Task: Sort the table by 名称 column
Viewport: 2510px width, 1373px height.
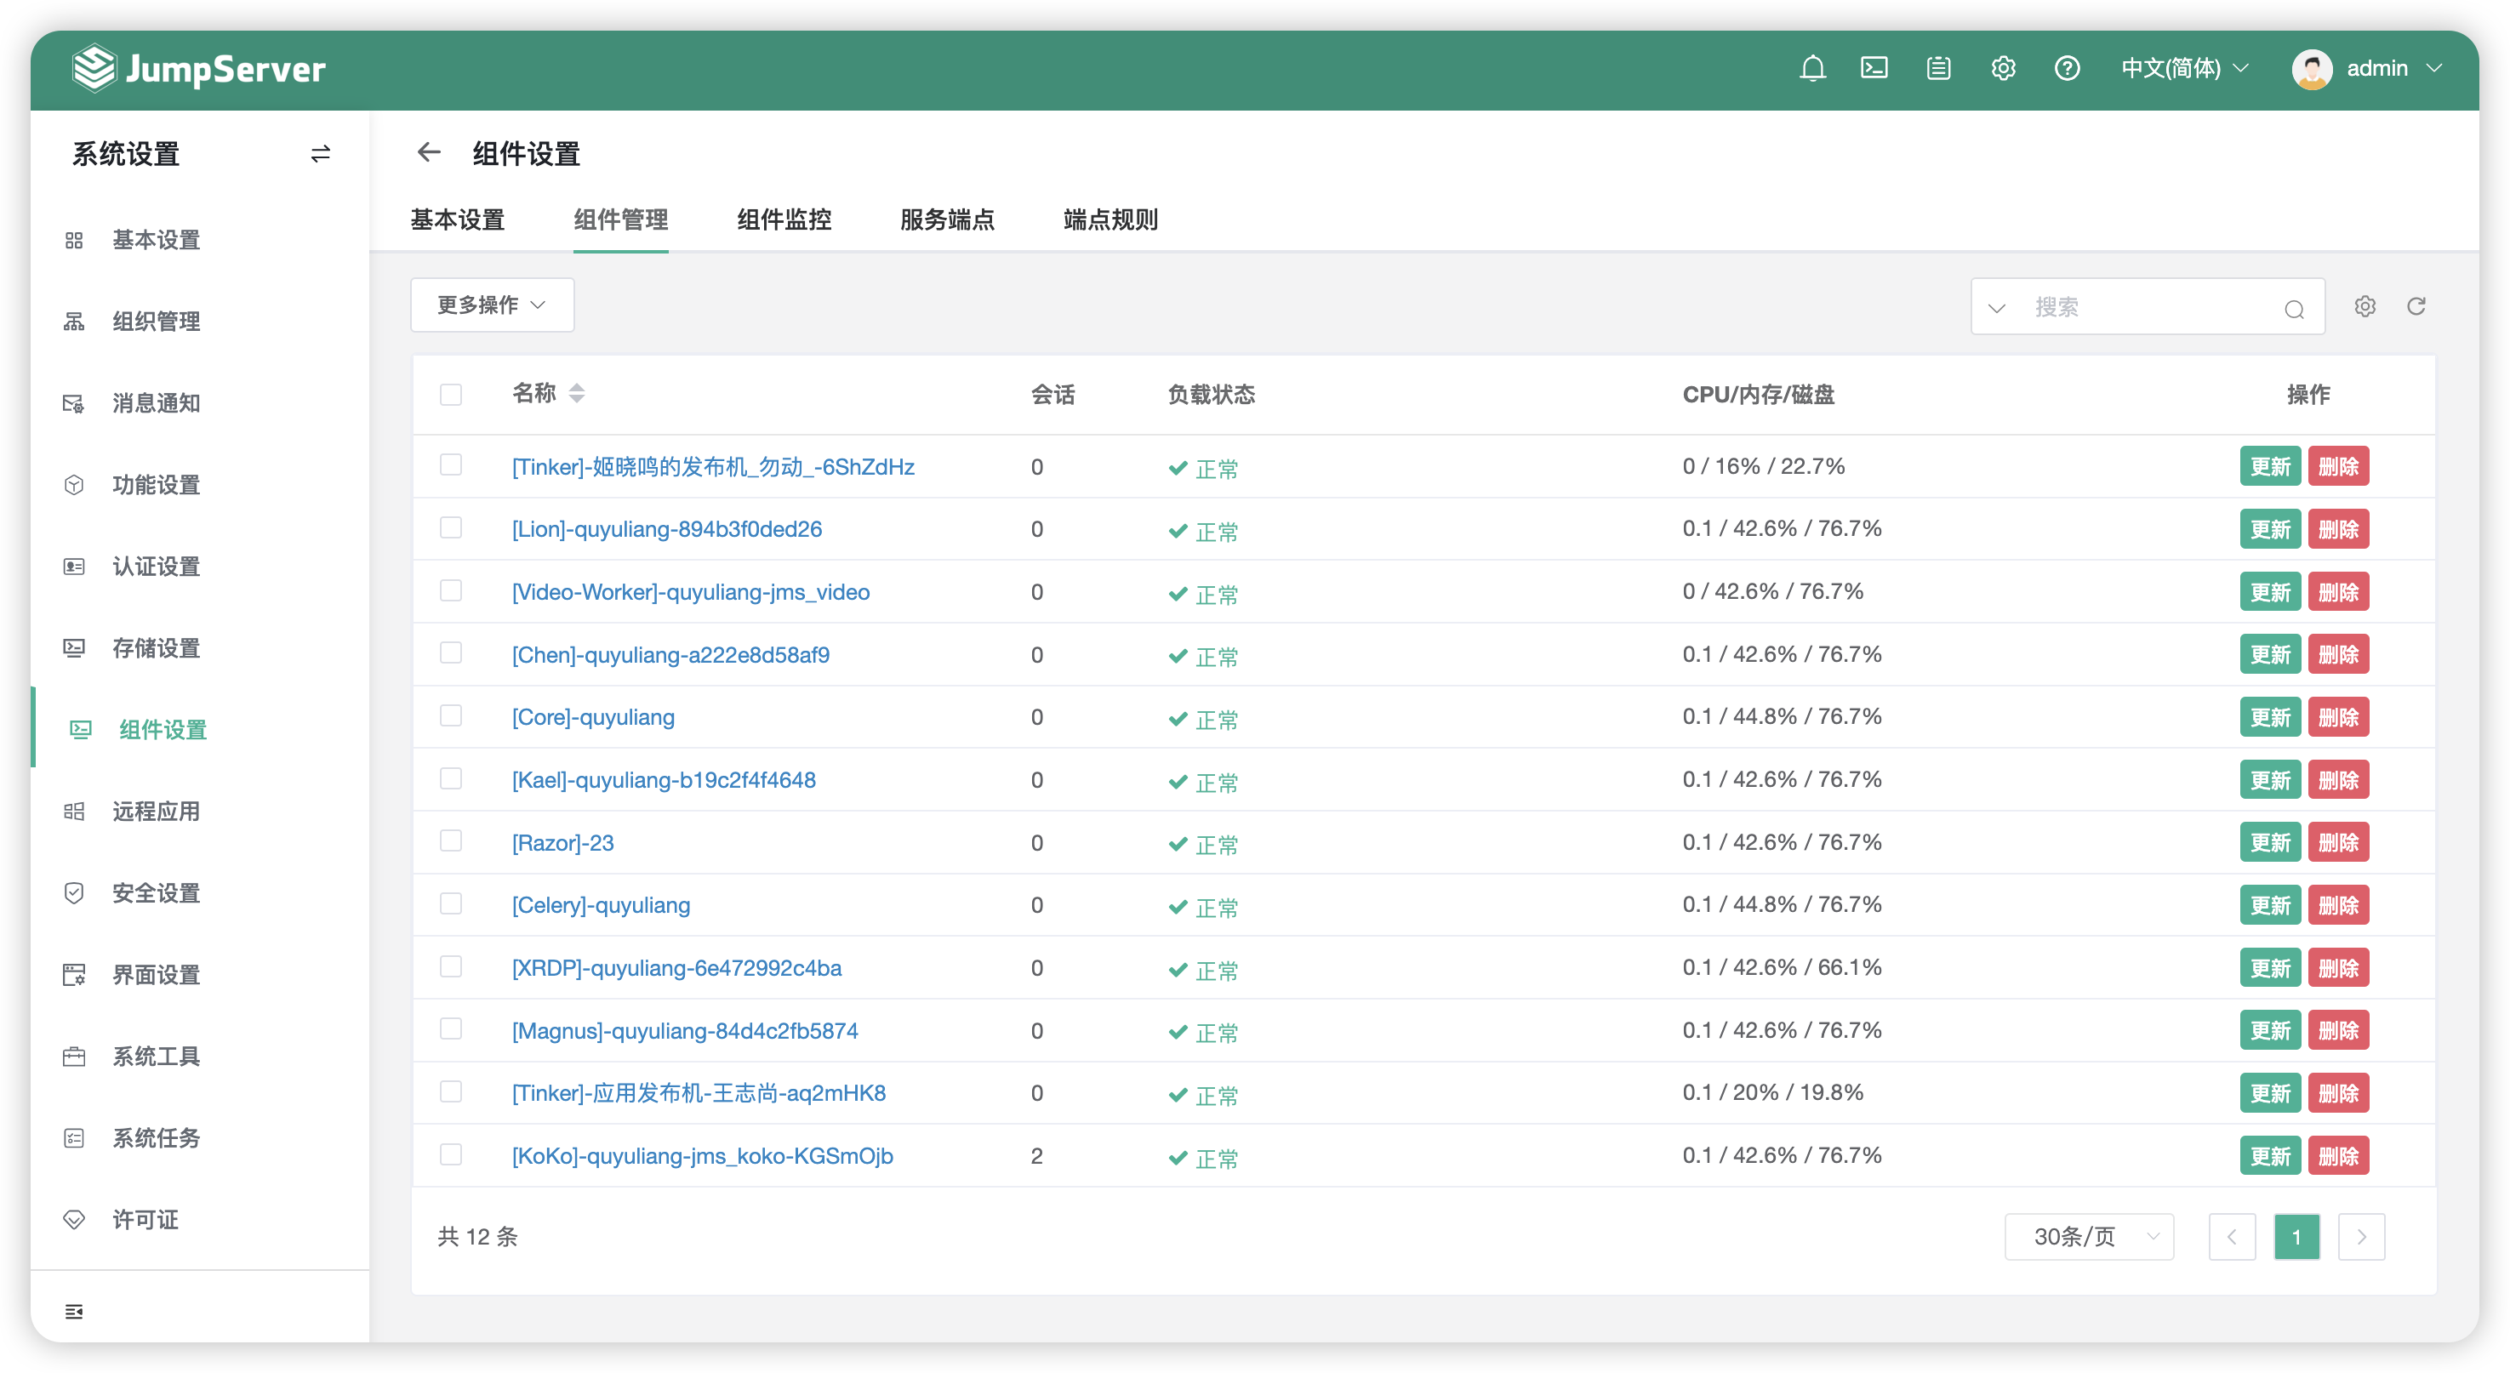Action: coord(577,393)
